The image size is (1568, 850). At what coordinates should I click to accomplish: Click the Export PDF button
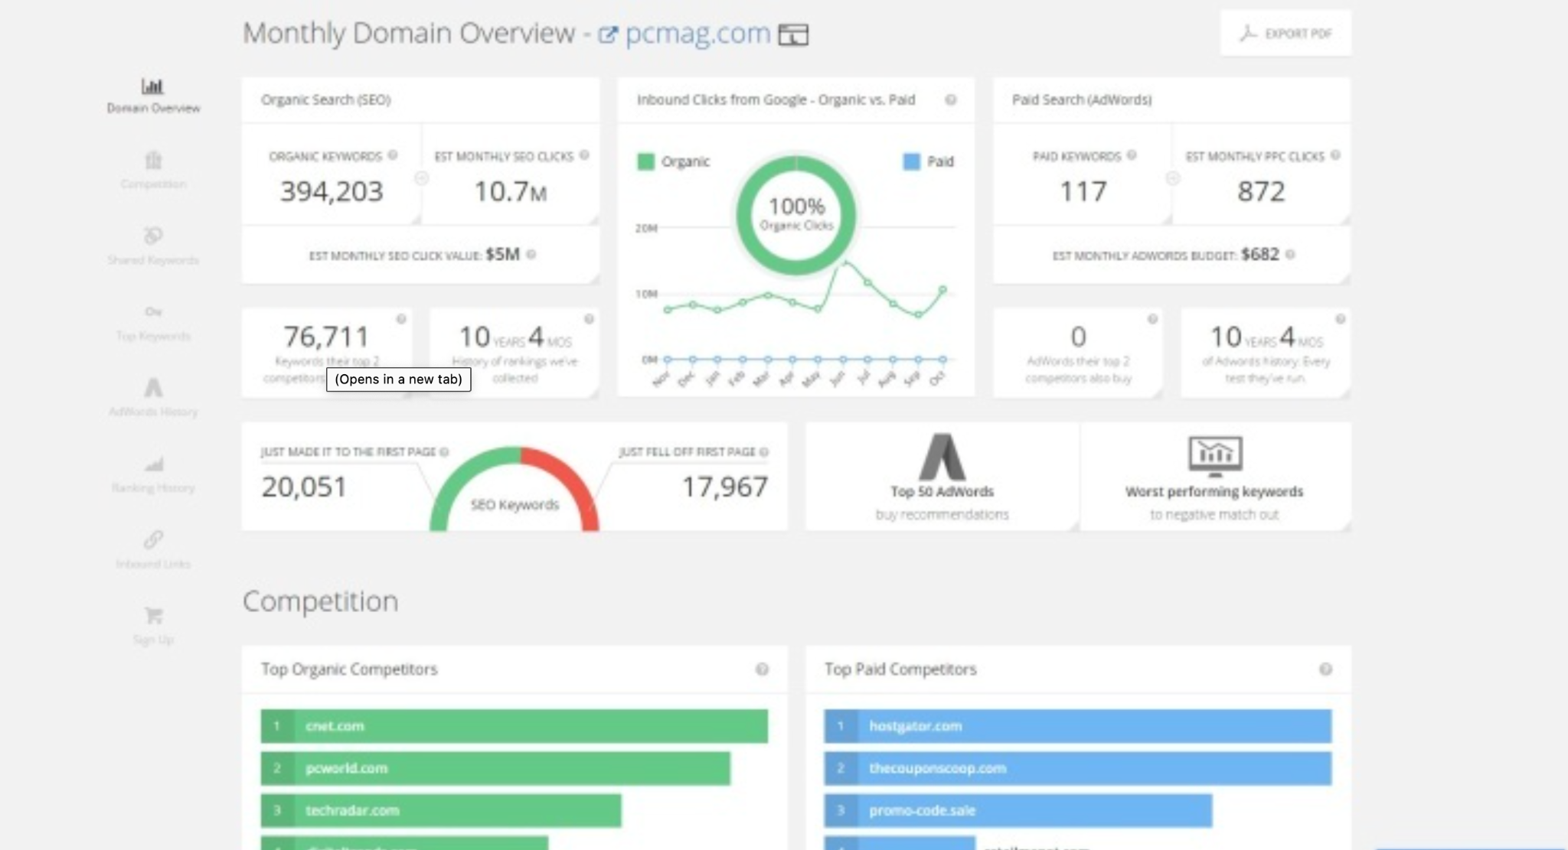click(1285, 34)
